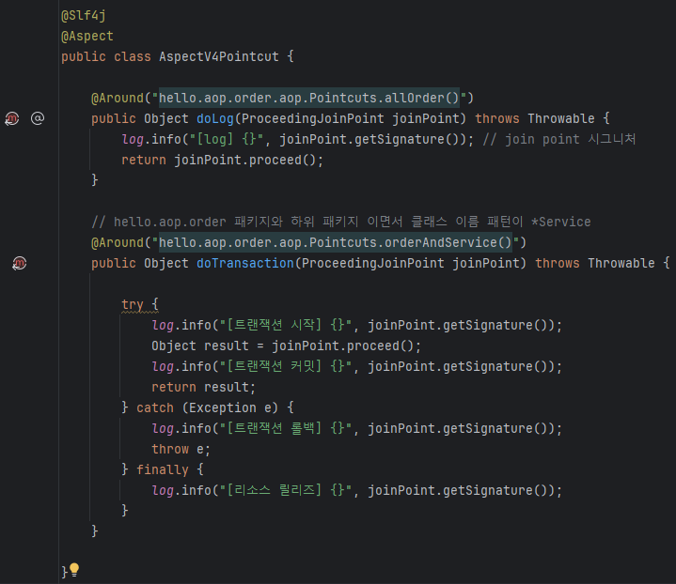Click the advice gutter icon beside doTransaction
676x584 pixels.
20,263
